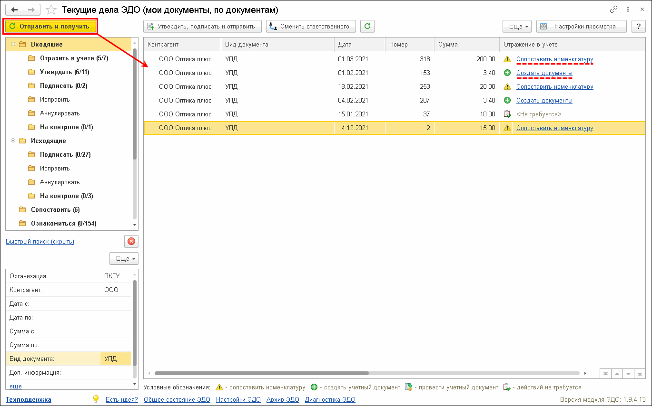Click Создать документы link in document 153 row

(x=544, y=73)
